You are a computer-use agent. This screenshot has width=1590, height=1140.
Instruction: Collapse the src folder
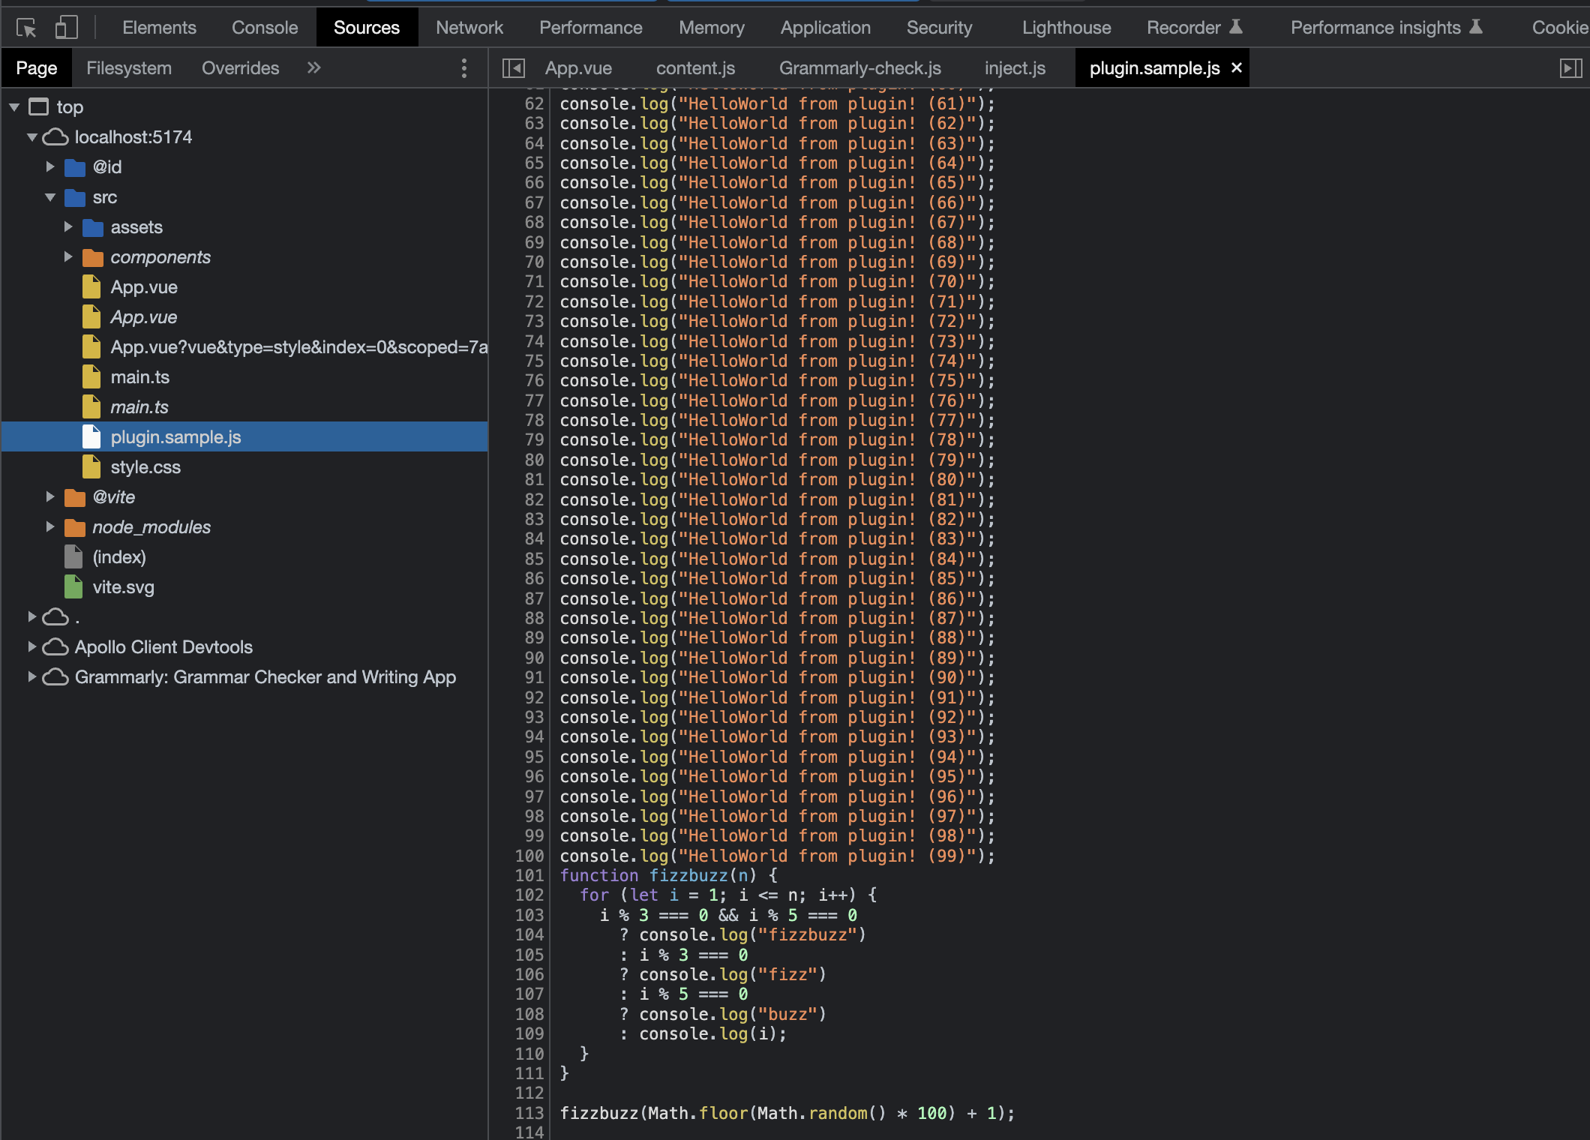pos(51,196)
